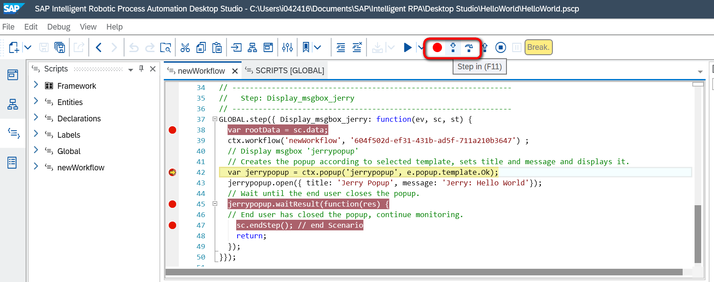Screen dimensions: 714x282
Task: Click the comment selection icon
Action: [x=341, y=48]
